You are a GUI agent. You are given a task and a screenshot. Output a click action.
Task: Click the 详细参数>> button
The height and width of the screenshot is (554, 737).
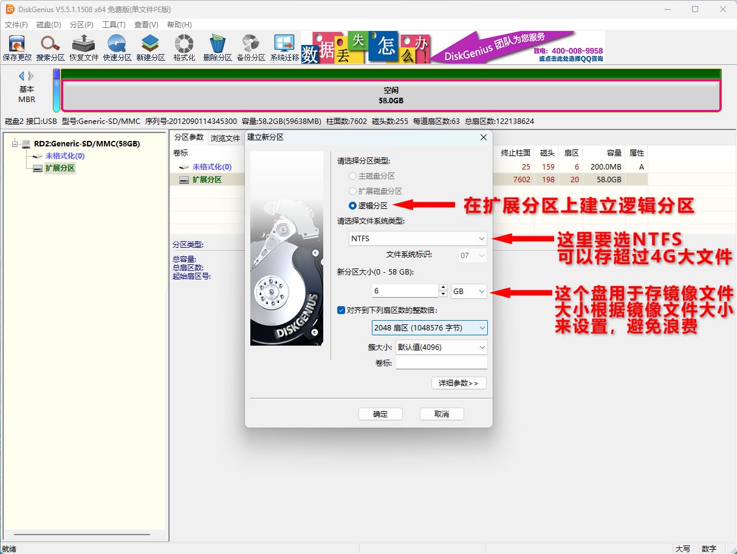point(459,383)
